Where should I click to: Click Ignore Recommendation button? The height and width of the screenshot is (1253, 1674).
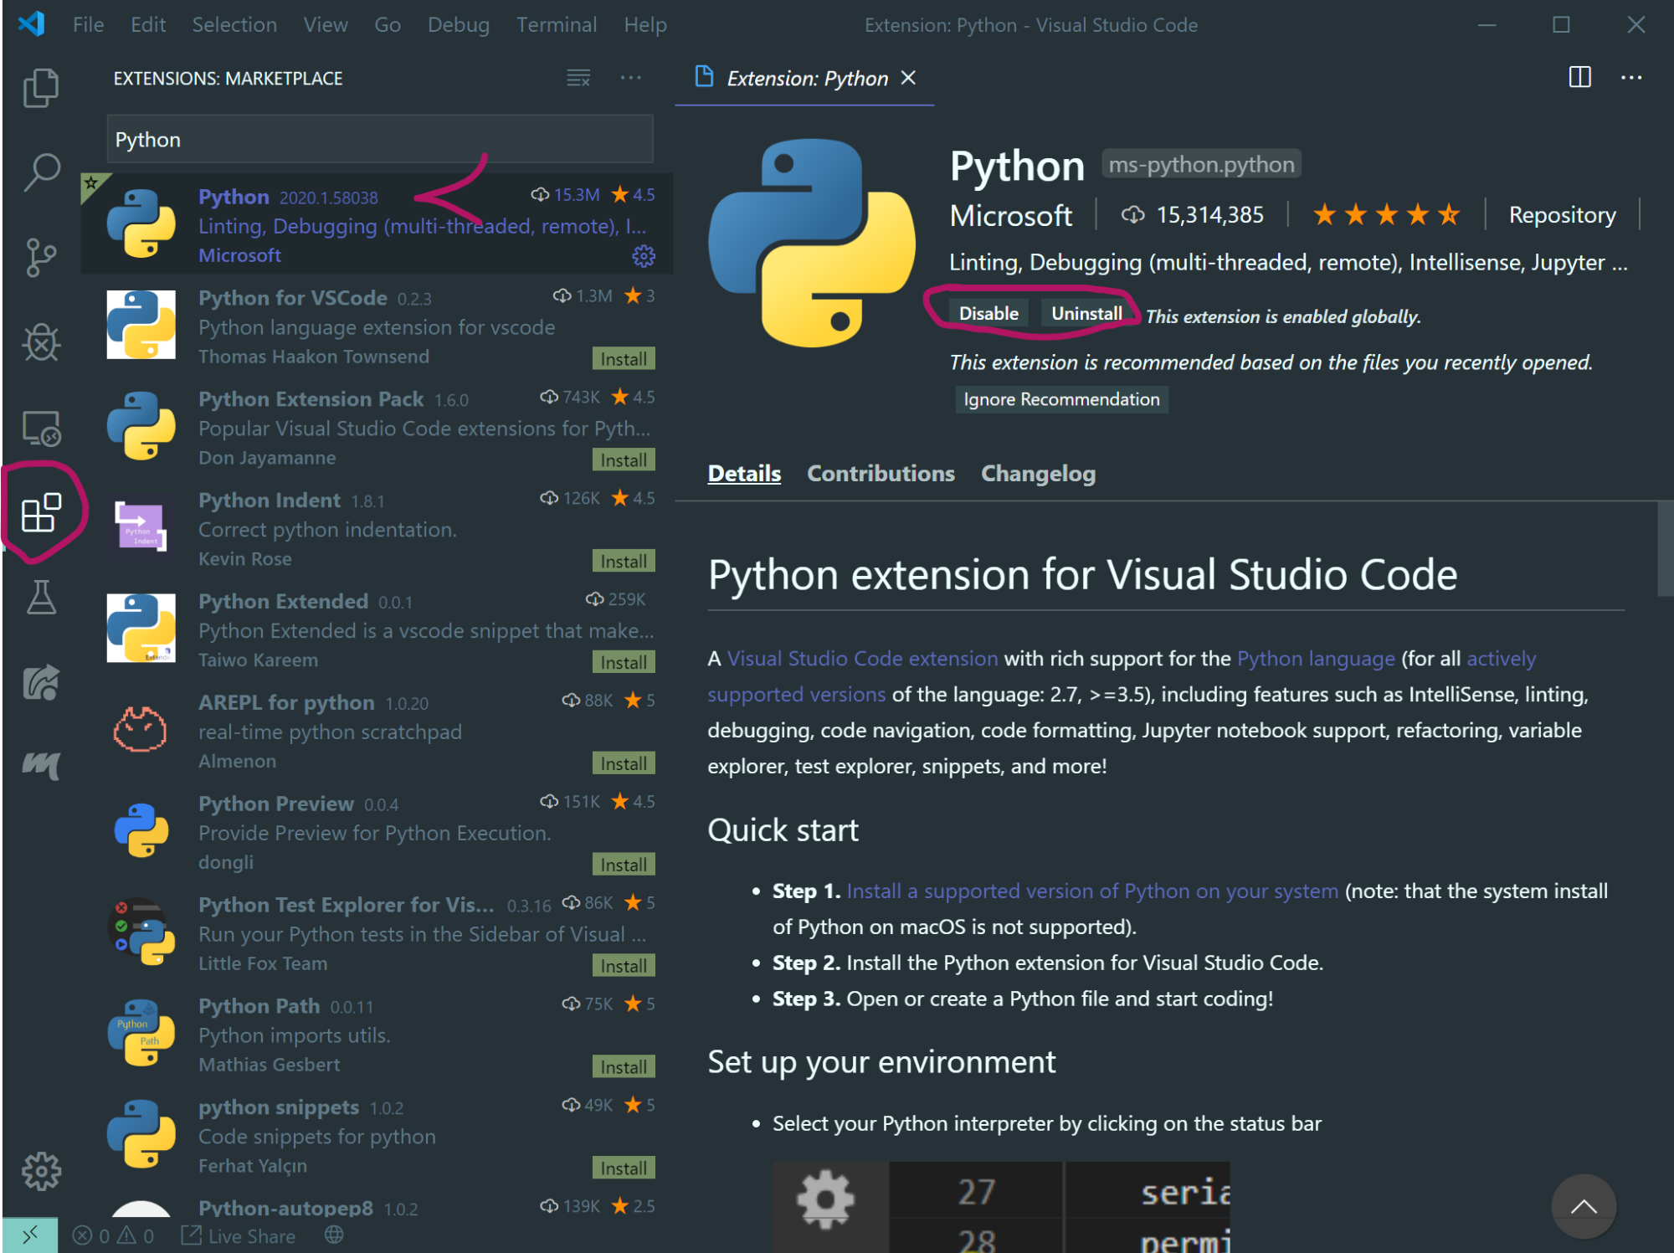[1060, 399]
